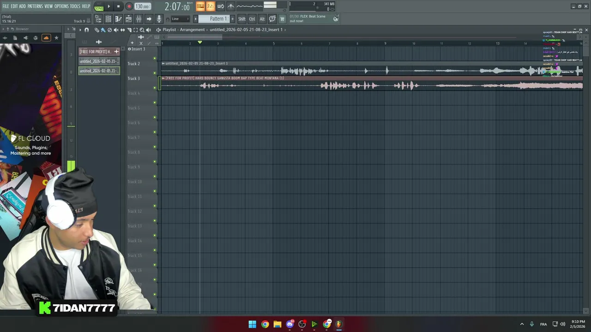Open the HELP menu
The height and width of the screenshot is (332, 591).
coord(86,6)
